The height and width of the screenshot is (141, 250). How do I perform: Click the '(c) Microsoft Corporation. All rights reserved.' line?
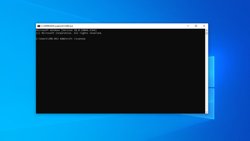69,33
